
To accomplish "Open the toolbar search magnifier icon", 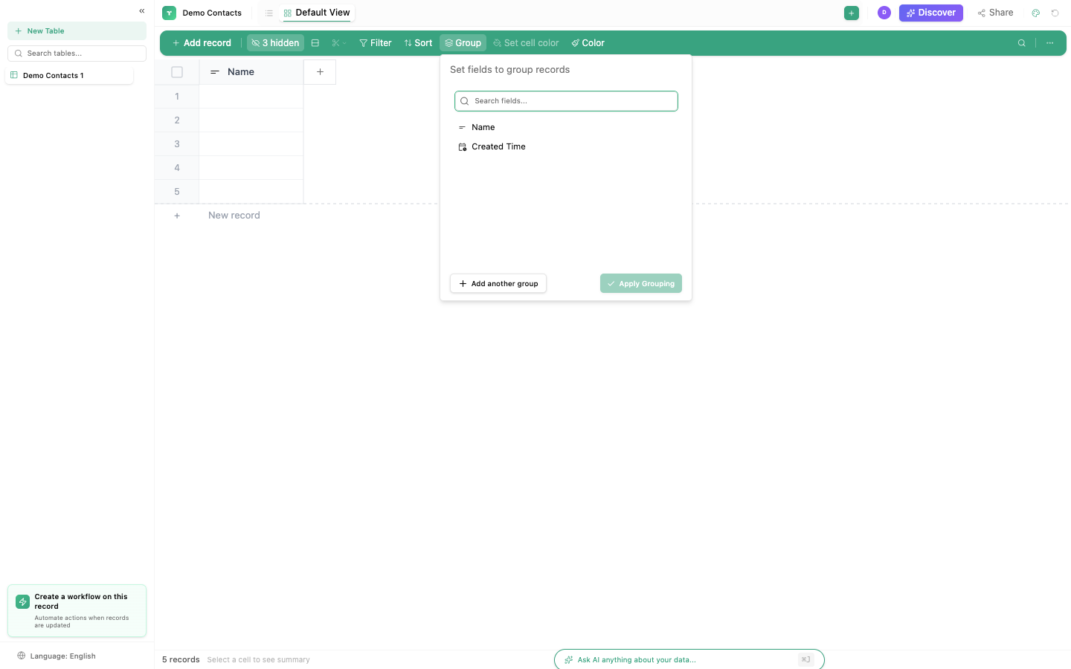I will (1022, 43).
